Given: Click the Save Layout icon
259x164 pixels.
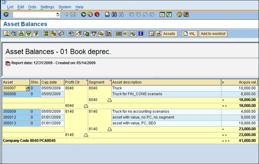Looking at the screenshot, I should tap(133, 34).
